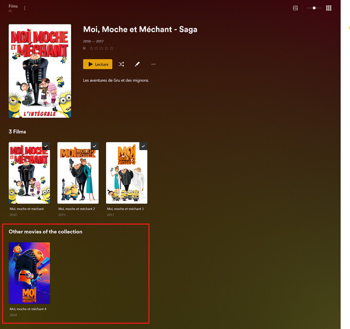Viewport: 350px width, 329px height.
Task: Click the Lecture play button
Action: [98, 64]
